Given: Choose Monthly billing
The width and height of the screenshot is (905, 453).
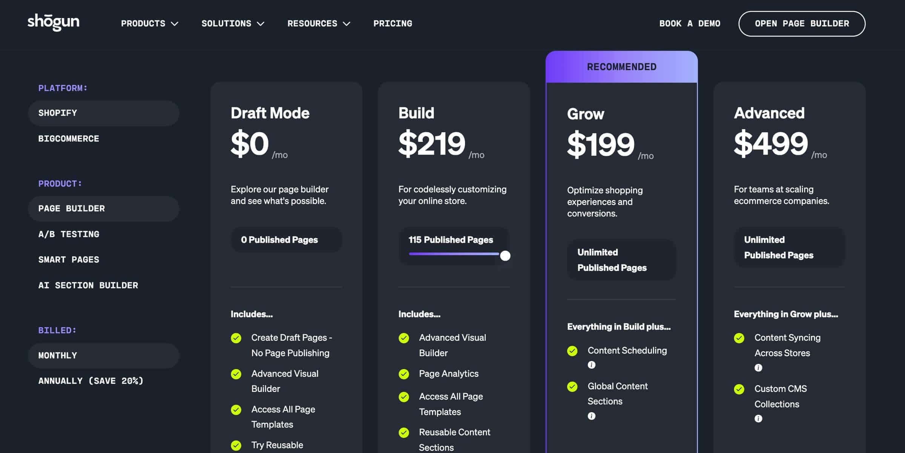Looking at the screenshot, I should coord(103,355).
